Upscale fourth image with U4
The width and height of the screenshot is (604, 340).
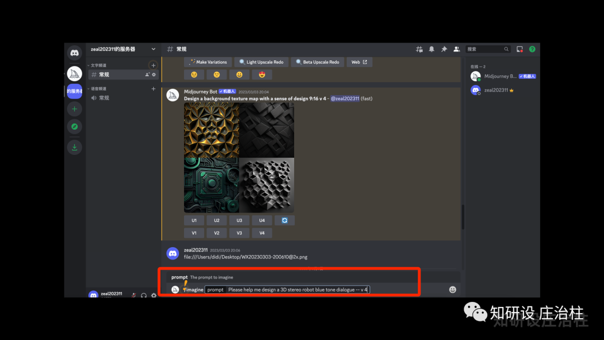262,220
